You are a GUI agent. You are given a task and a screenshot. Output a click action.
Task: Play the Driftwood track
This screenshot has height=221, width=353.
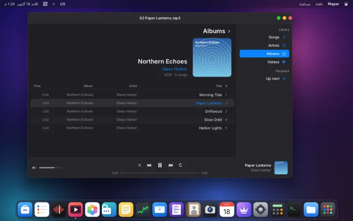(132, 111)
